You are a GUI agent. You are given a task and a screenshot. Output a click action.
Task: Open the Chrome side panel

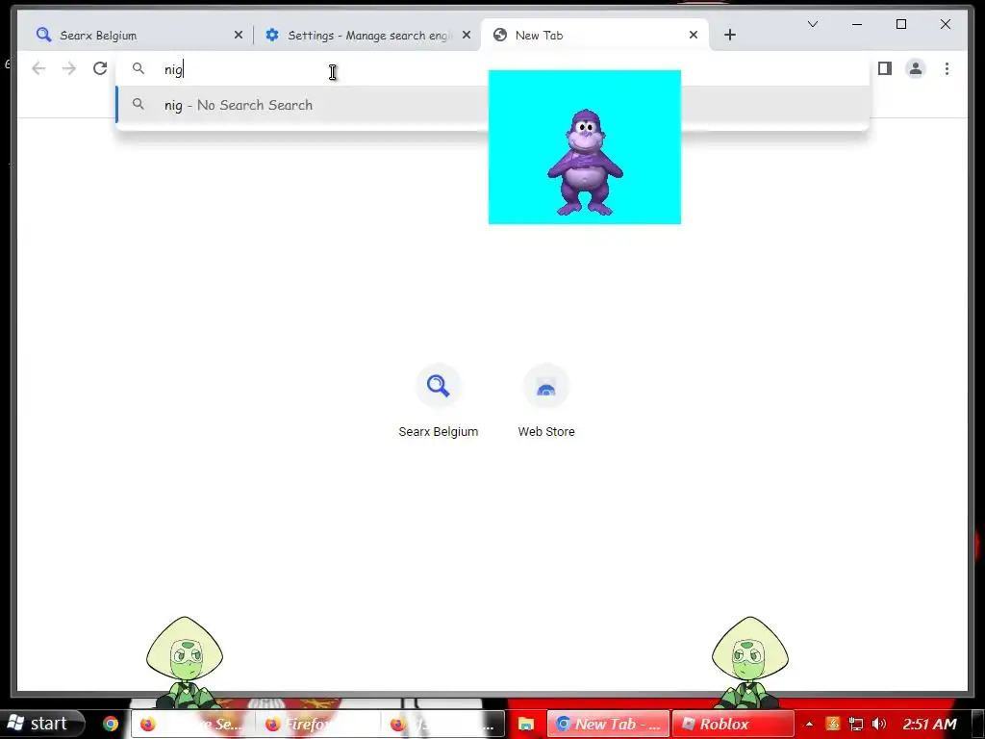[885, 68]
